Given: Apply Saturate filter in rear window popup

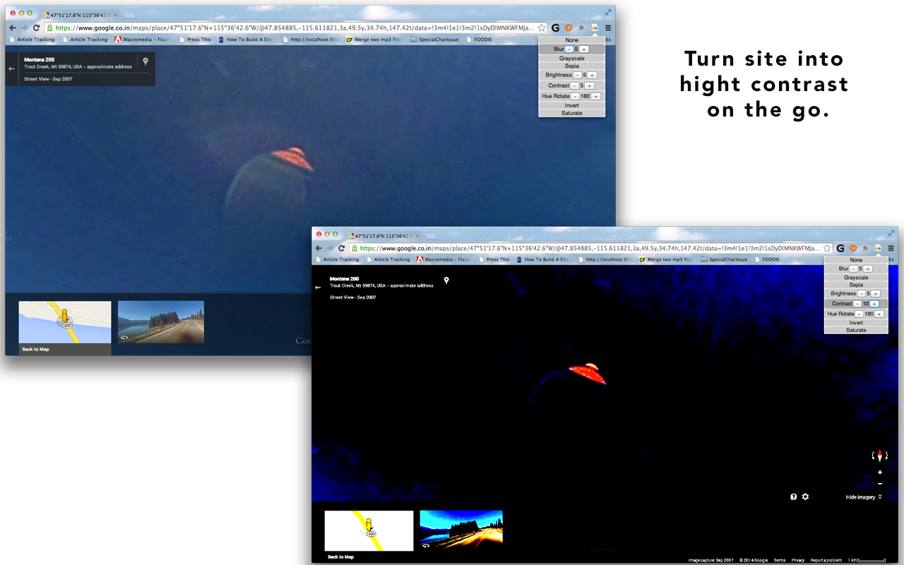Looking at the screenshot, I should 572,113.
